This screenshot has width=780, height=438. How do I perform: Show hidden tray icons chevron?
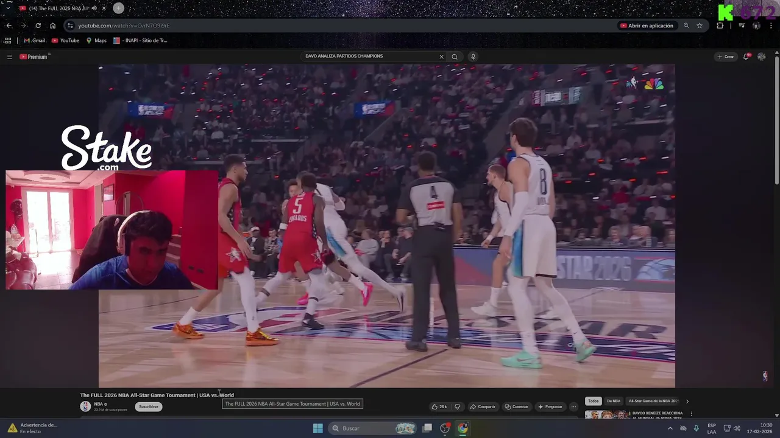click(670, 428)
